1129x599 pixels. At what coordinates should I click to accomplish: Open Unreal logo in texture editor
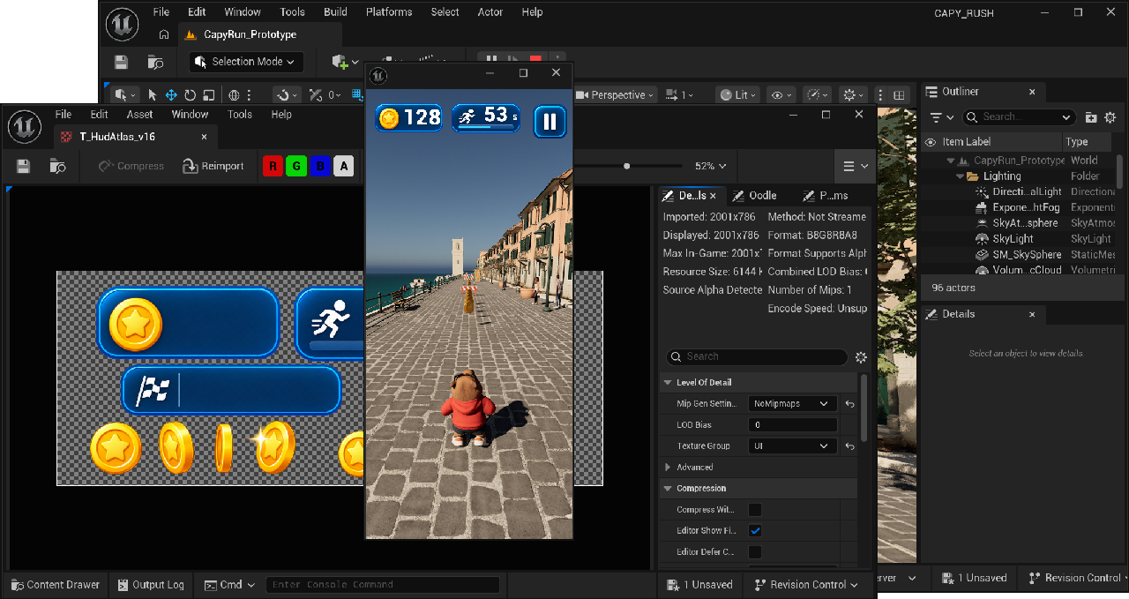(x=25, y=126)
